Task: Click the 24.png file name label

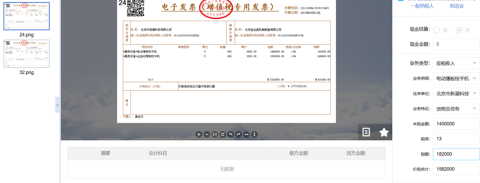Action: pyautogui.click(x=26, y=35)
